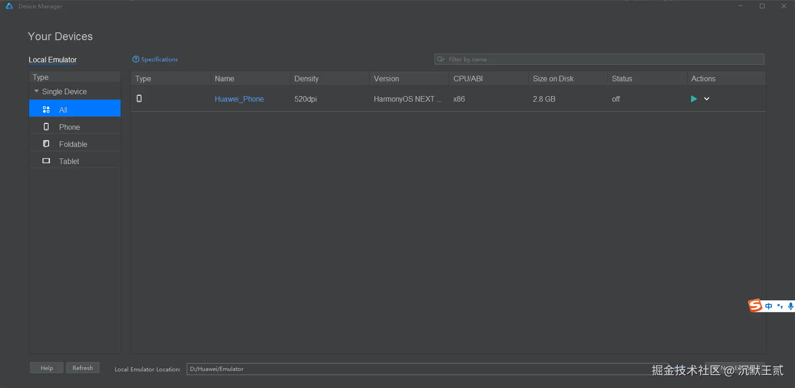The image size is (795, 388).
Task: Sort by the Size on Disk column header
Action: click(x=568, y=79)
